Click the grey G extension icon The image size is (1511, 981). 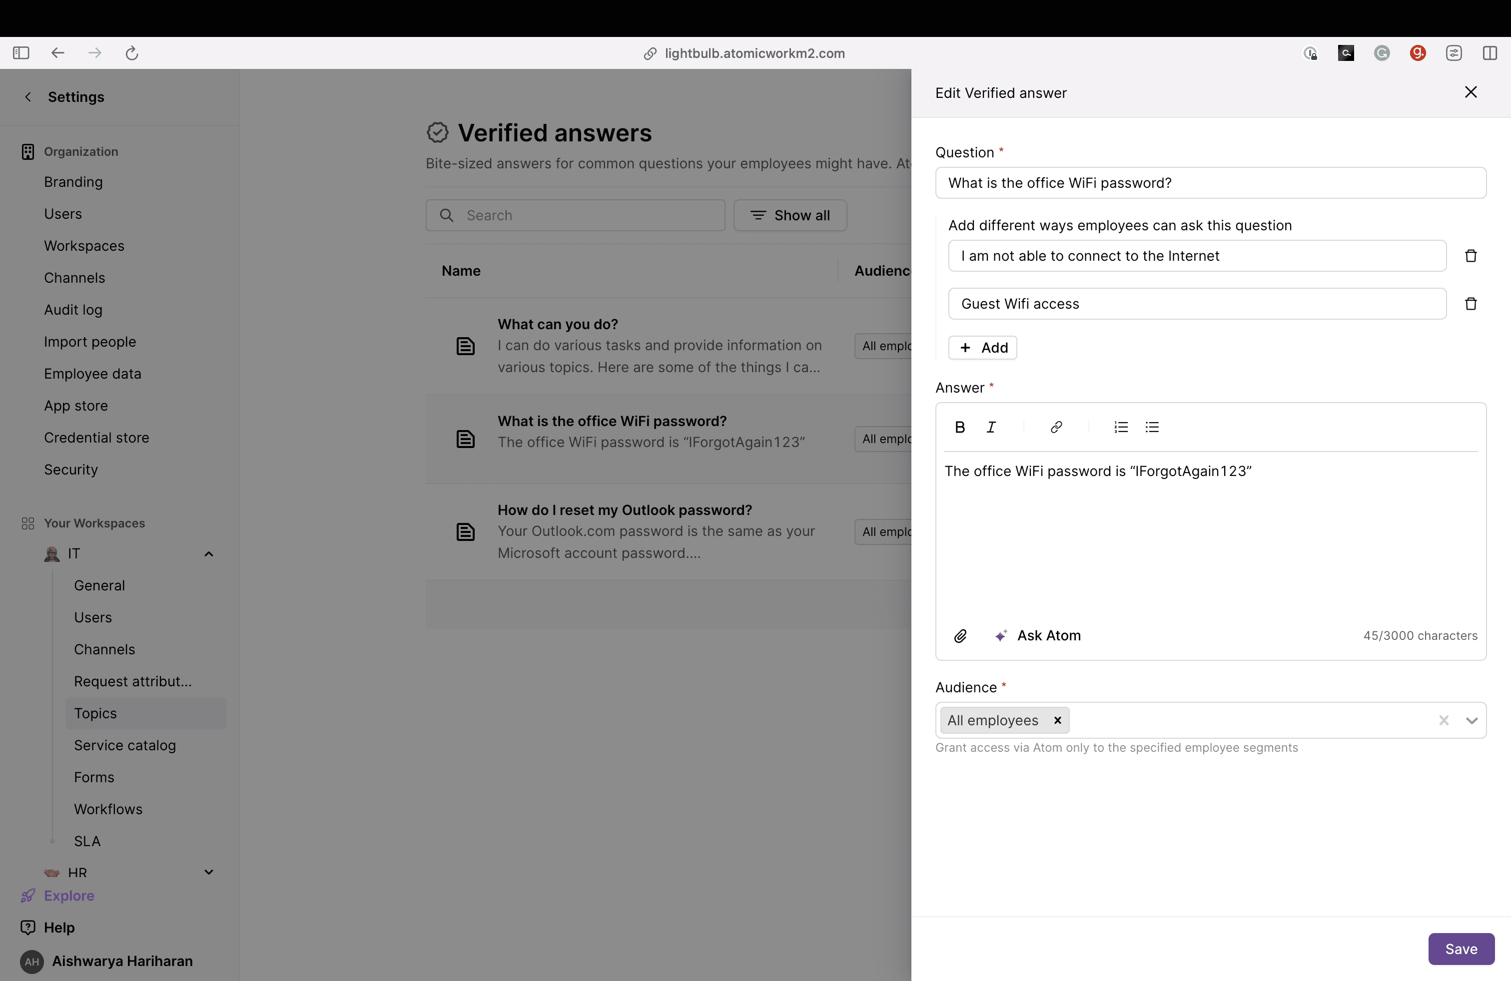[1382, 53]
